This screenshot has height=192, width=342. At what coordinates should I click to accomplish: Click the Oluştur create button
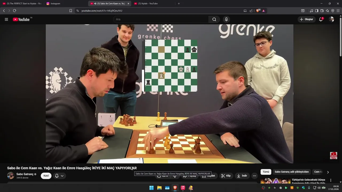pos(306,19)
